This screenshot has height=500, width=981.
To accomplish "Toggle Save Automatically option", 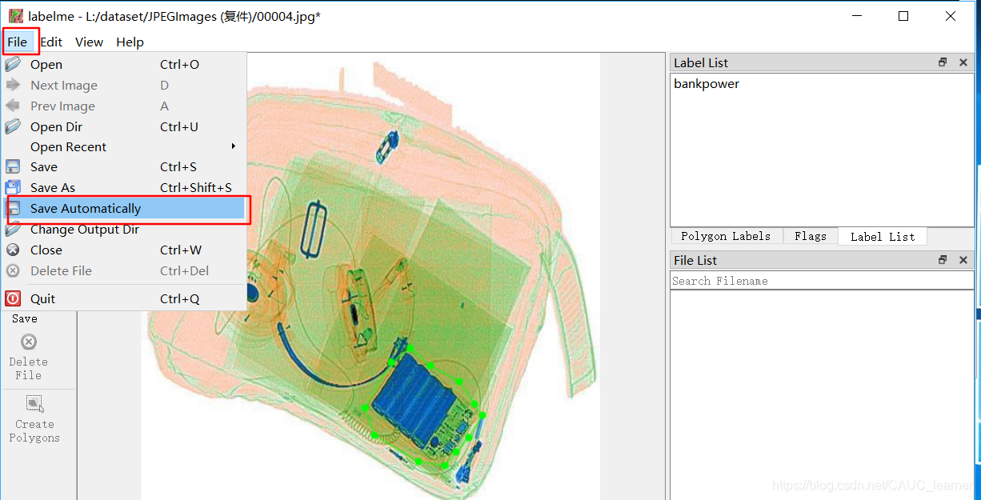I will click(124, 209).
